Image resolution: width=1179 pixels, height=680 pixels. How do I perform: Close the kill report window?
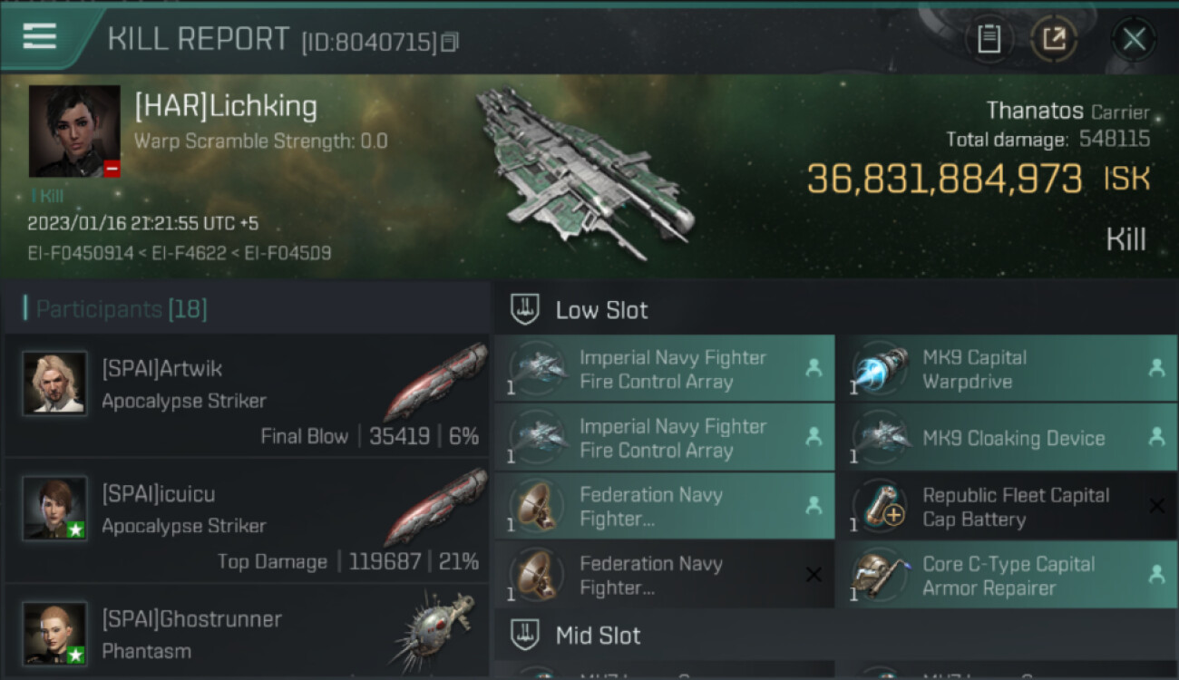coord(1134,39)
